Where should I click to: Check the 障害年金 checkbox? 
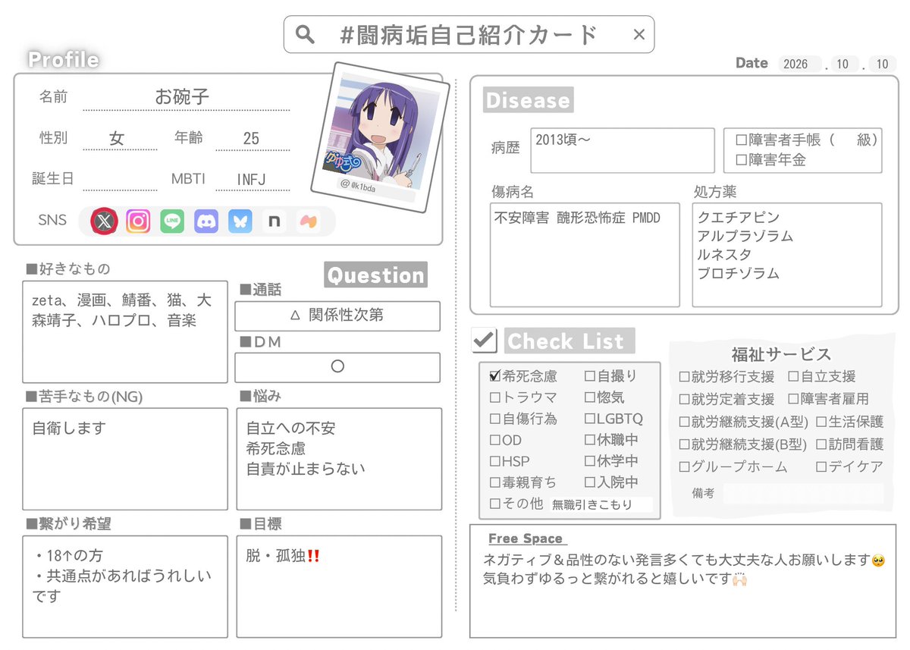[x=742, y=160]
